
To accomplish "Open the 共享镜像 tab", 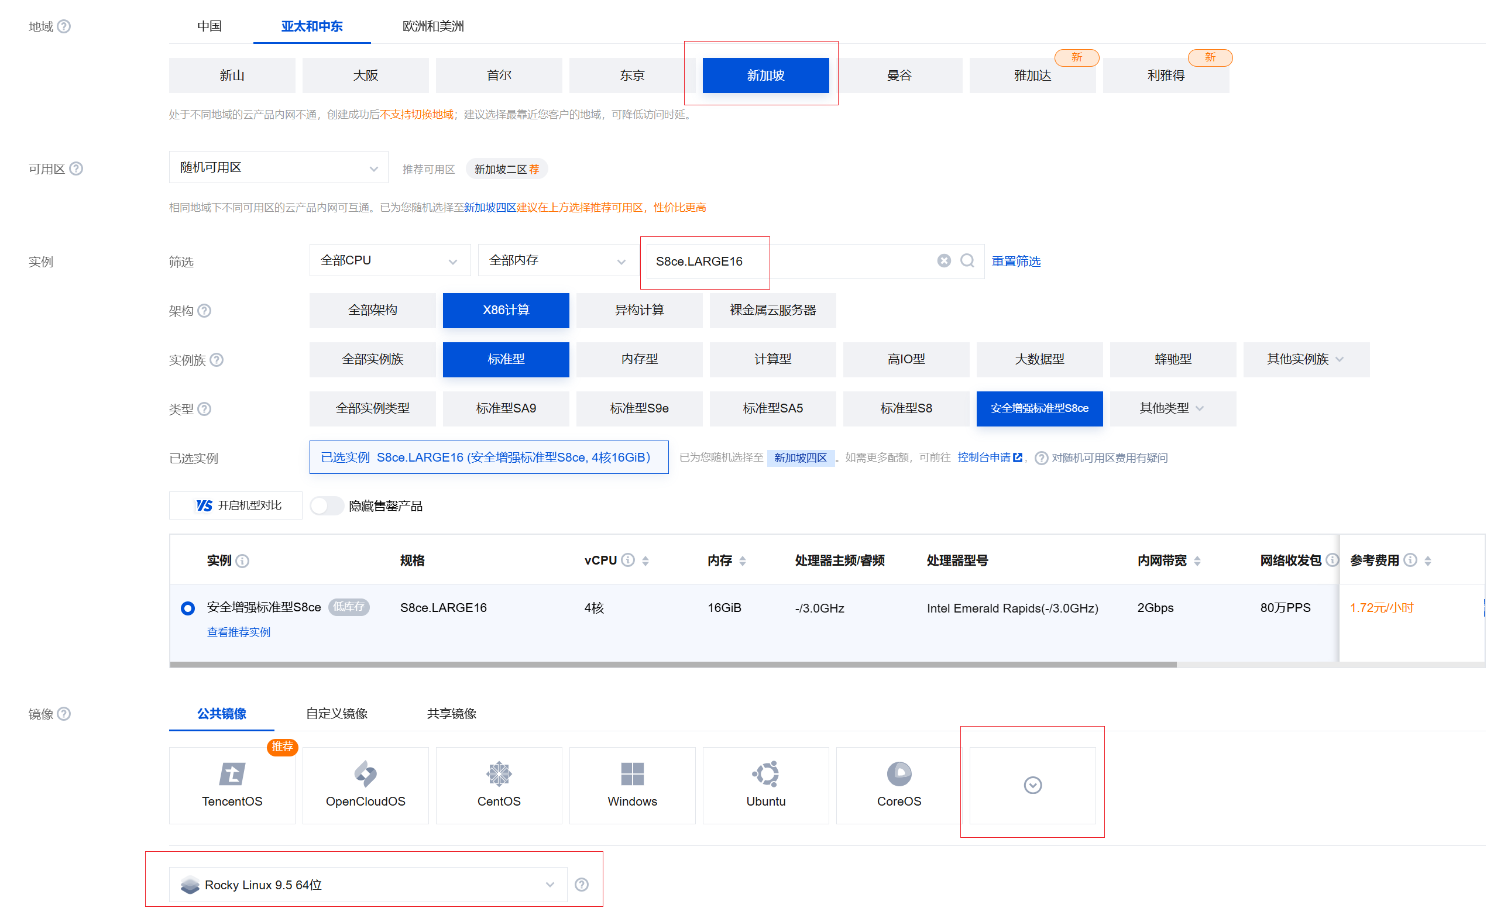I will coord(452,714).
